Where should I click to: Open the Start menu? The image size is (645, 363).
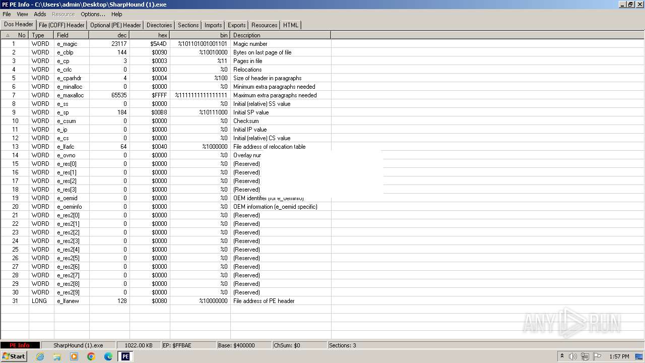14,356
